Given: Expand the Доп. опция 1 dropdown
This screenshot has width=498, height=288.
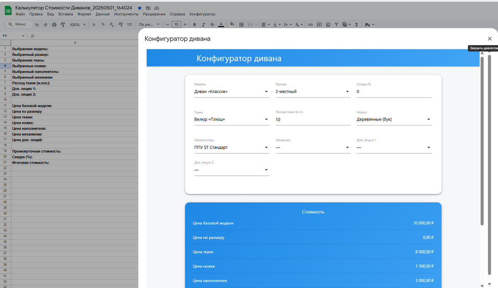Looking at the screenshot, I should click(394, 148).
